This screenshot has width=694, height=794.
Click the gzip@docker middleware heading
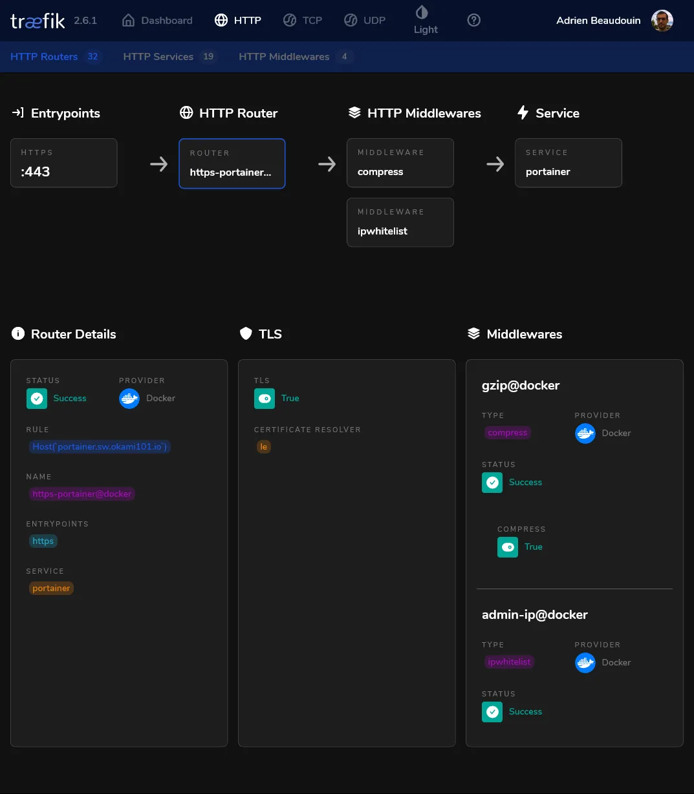(x=521, y=385)
